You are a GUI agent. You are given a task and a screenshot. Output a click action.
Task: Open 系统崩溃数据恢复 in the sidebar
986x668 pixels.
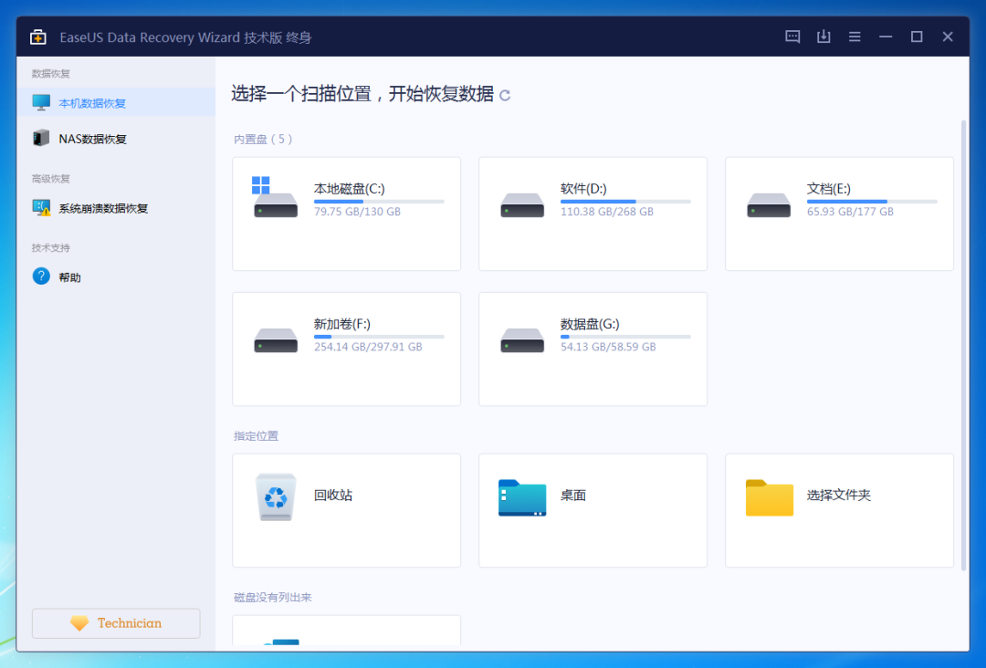[116, 209]
